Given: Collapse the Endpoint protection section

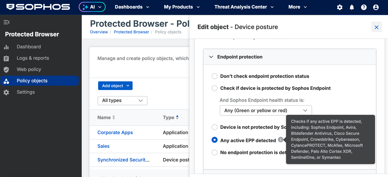Looking at the screenshot, I should pos(211,57).
